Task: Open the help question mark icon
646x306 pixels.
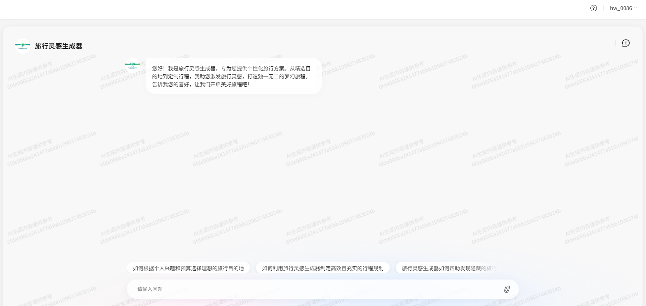Action: (593, 8)
